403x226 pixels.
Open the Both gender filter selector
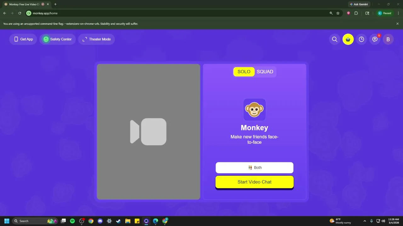pyautogui.click(x=254, y=168)
